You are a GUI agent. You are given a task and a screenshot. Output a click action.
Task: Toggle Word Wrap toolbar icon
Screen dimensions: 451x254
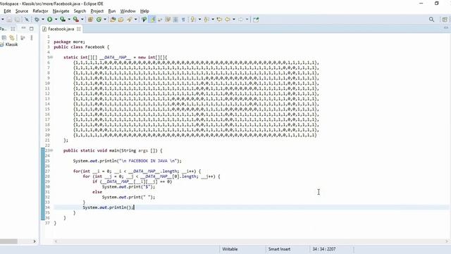click(x=168, y=20)
